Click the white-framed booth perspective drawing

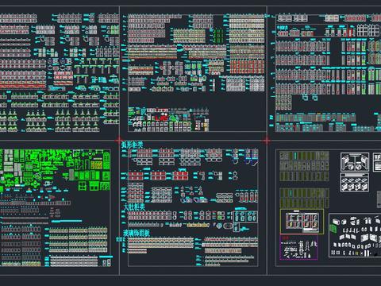(355, 162)
